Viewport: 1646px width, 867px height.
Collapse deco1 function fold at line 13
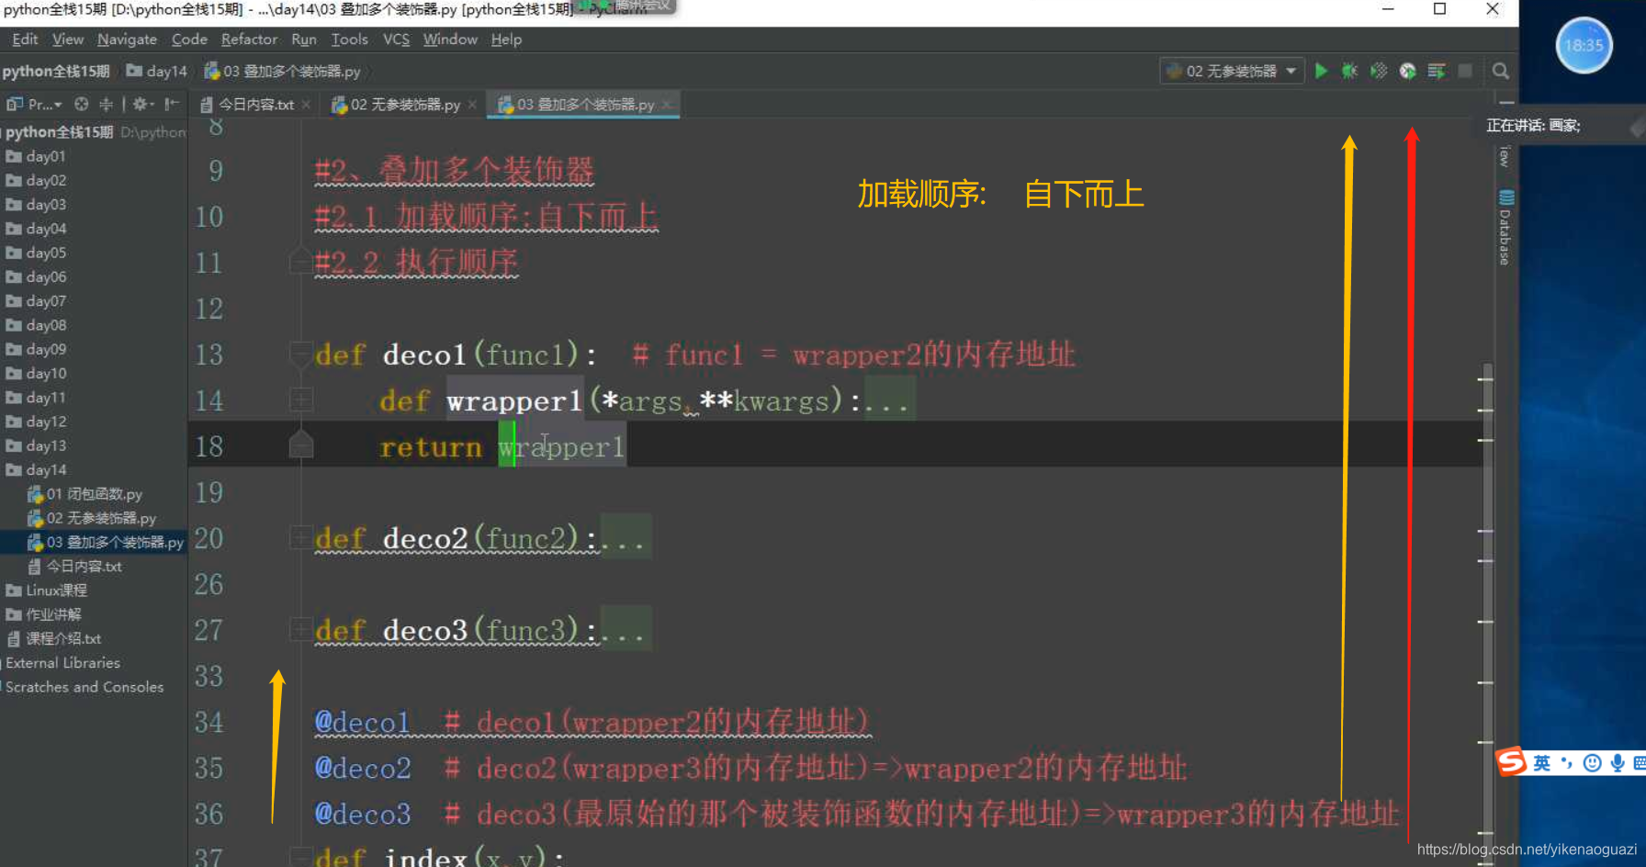pyautogui.click(x=301, y=354)
